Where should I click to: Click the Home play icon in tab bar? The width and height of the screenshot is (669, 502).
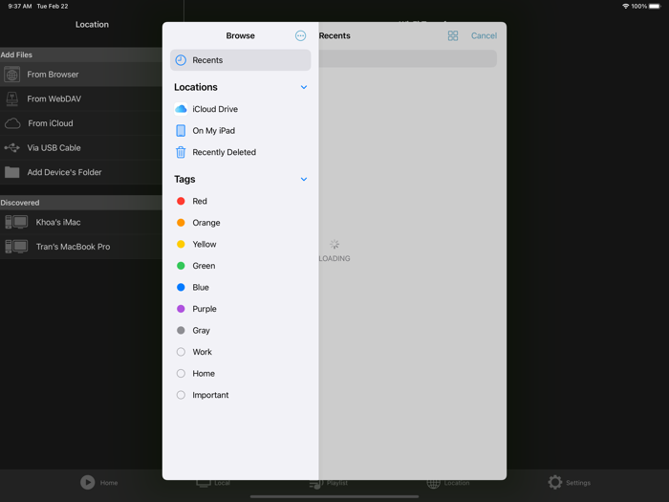[x=88, y=482]
